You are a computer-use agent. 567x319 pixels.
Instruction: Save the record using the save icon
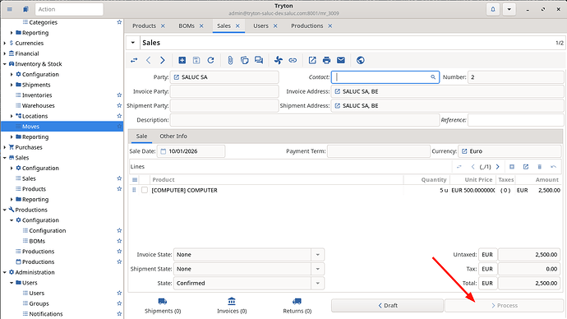[x=196, y=60]
